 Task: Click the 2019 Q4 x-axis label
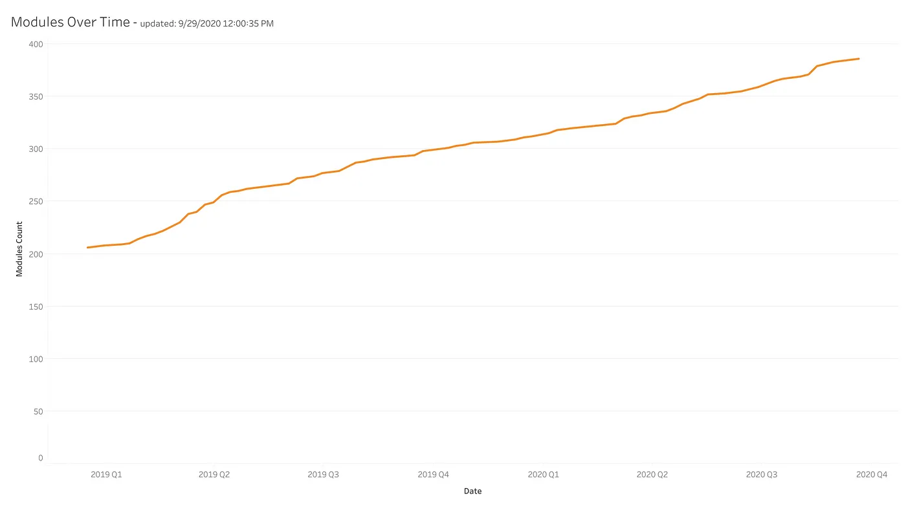point(433,475)
